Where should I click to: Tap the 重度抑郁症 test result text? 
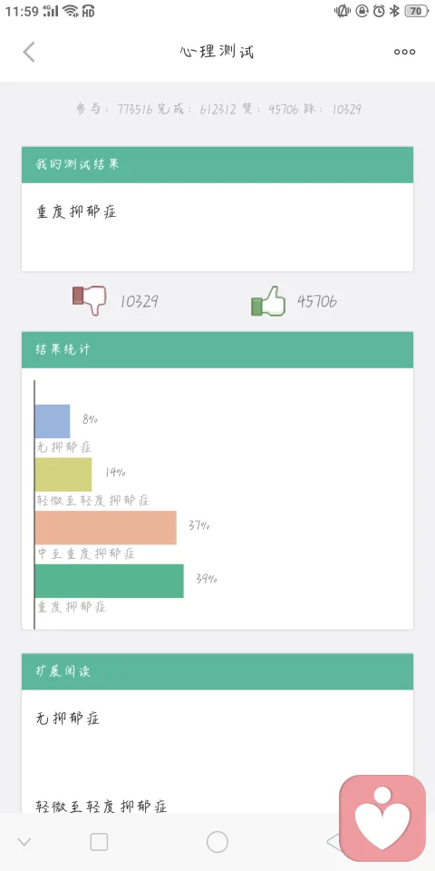[x=76, y=212]
